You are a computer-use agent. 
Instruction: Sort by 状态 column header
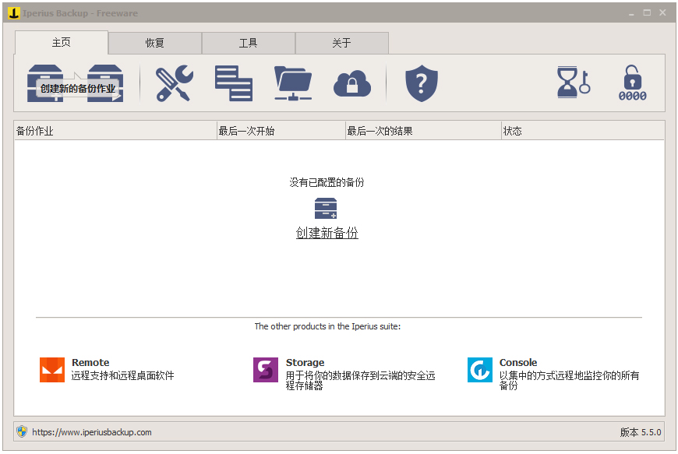tap(582, 131)
